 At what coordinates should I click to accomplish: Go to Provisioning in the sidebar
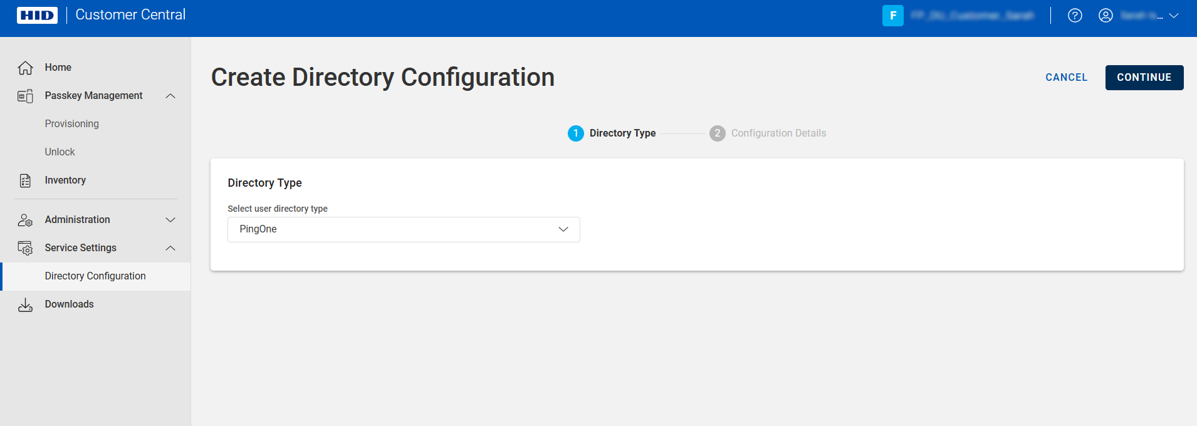(x=72, y=124)
